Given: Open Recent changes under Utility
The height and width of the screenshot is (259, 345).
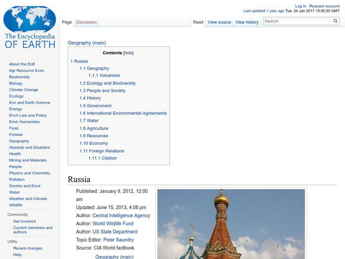Looking at the screenshot, I should [x=28, y=248].
